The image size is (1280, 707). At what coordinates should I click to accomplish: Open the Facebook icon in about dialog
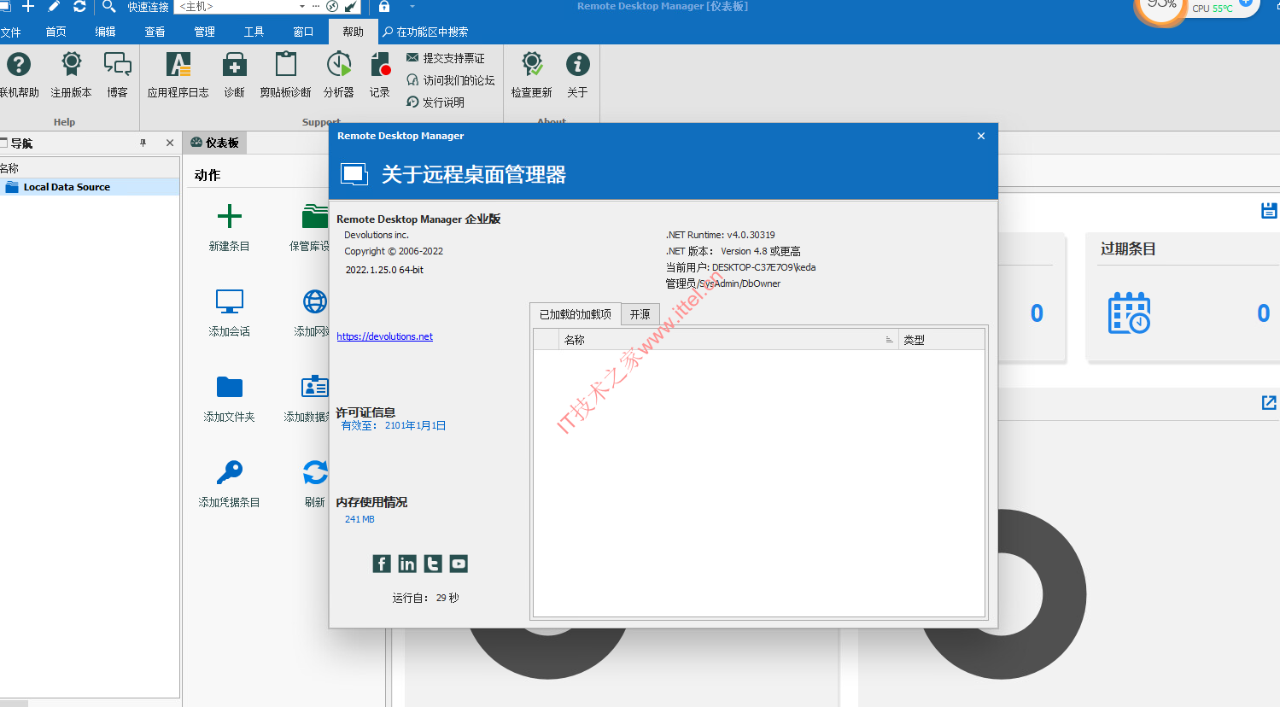coord(382,564)
